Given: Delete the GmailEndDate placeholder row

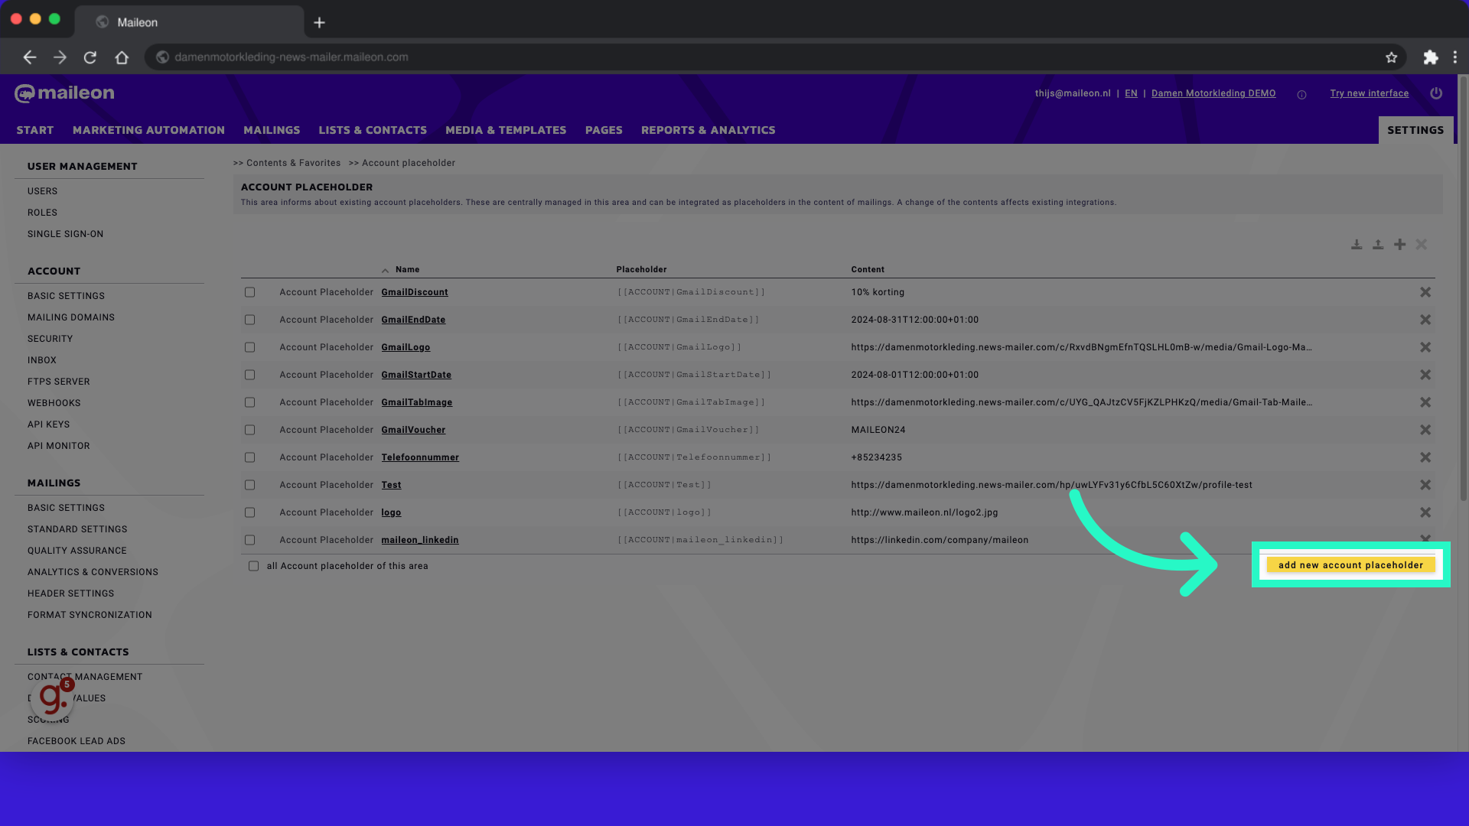Looking at the screenshot, I should pyautogui.click(x=1425, y=320).
